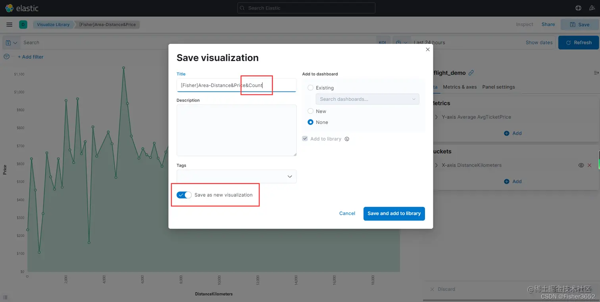Click the Add to library info icon
Viewport: 600px width, 302px height.
coord(347,139)
